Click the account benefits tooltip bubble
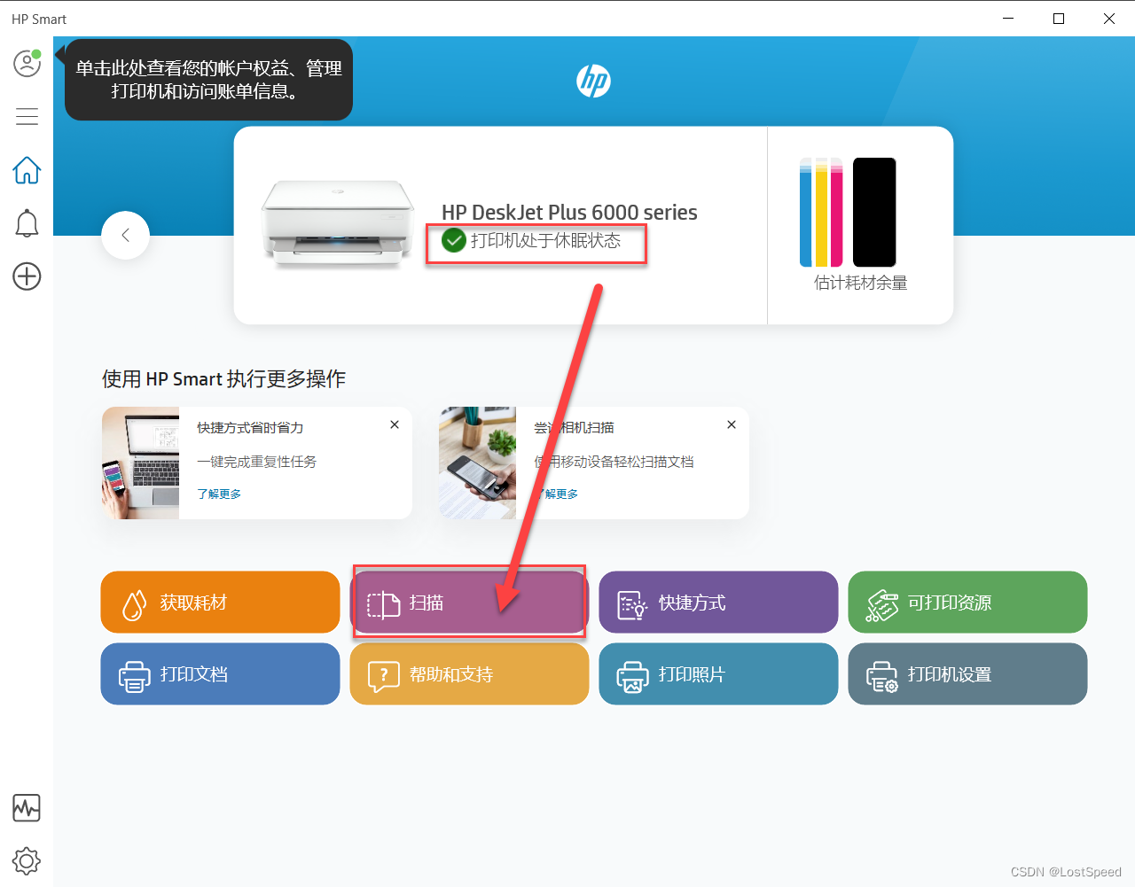The height and width of the screenshot is (887, 1135). (x=208, y=80)
